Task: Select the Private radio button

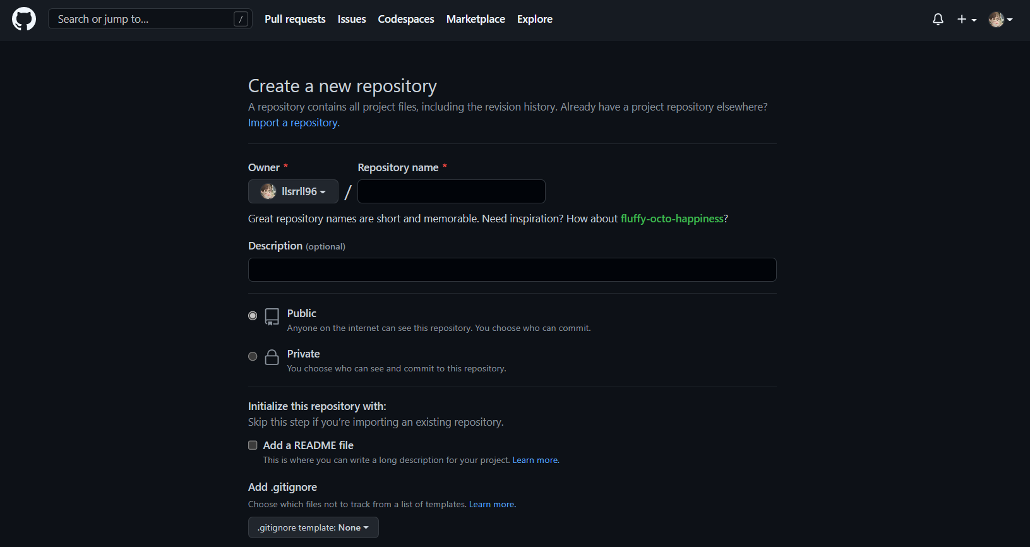Action: tap(253, 356)
